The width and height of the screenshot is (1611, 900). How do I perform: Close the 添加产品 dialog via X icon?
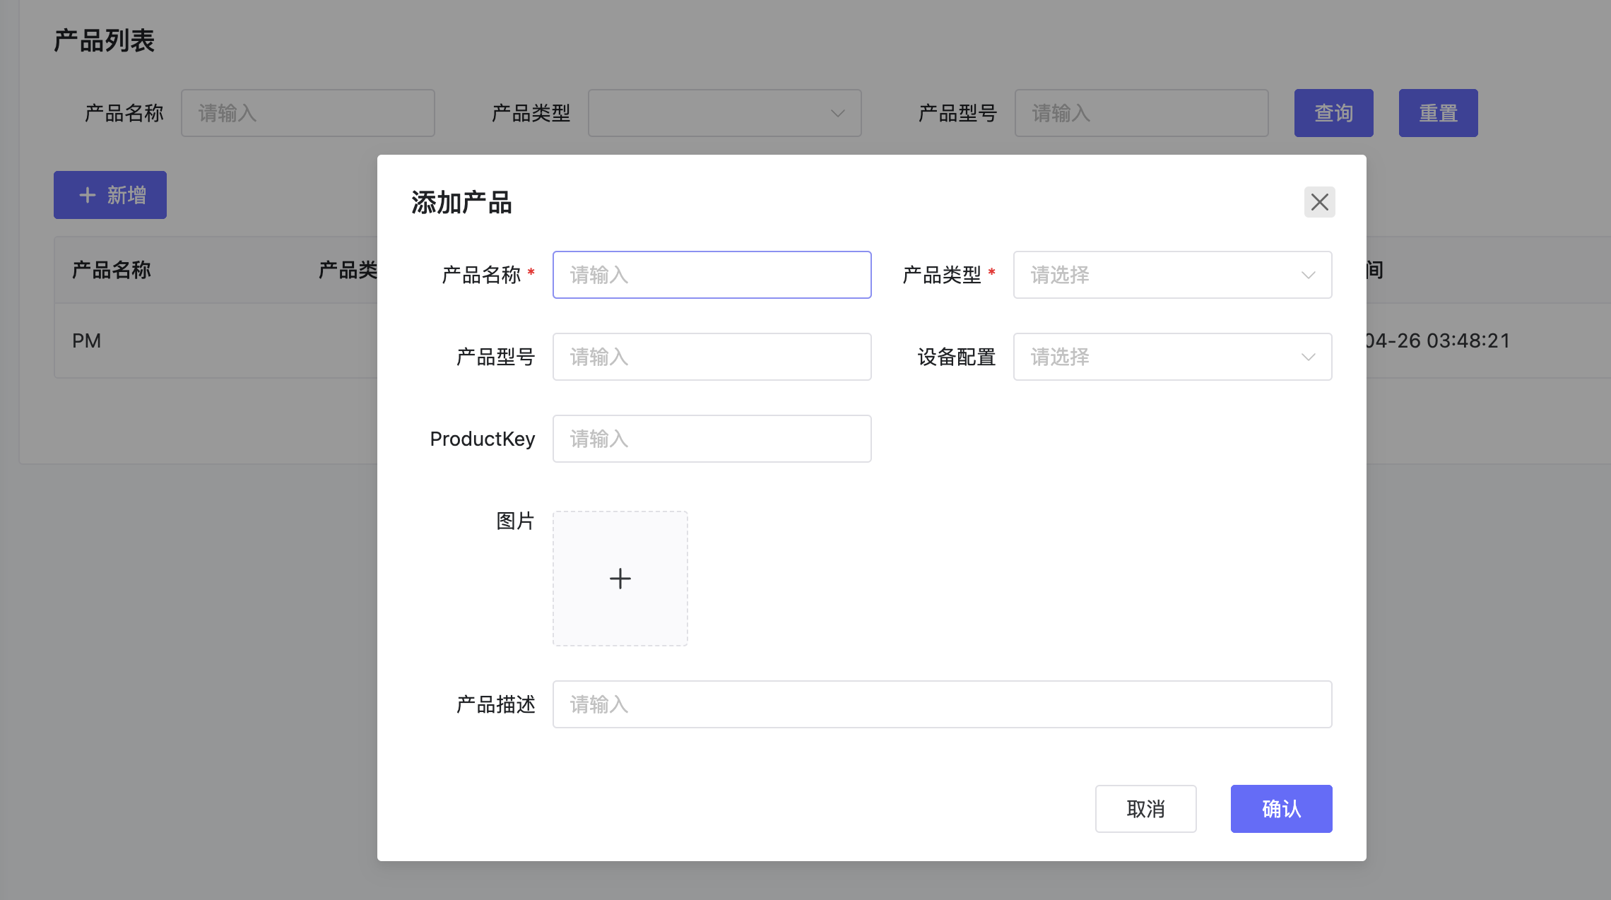(1320, 202)
